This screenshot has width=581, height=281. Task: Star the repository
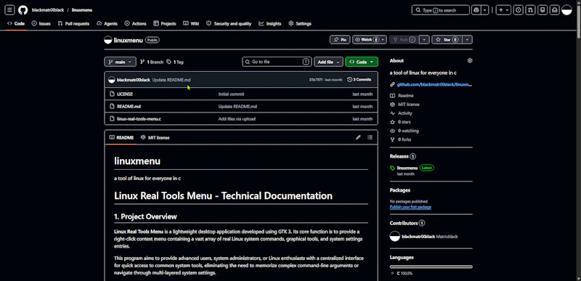[x=447, y=40]
